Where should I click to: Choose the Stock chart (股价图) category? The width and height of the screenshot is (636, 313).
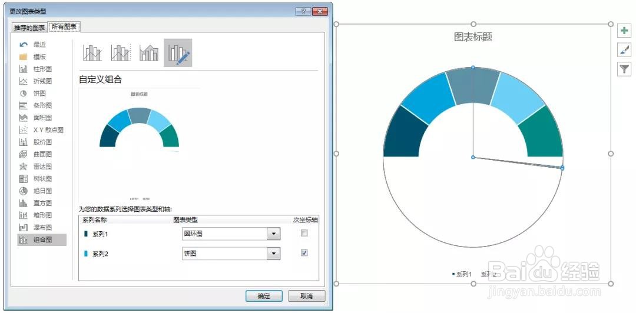pyautogui.click(x=37, y=142)
